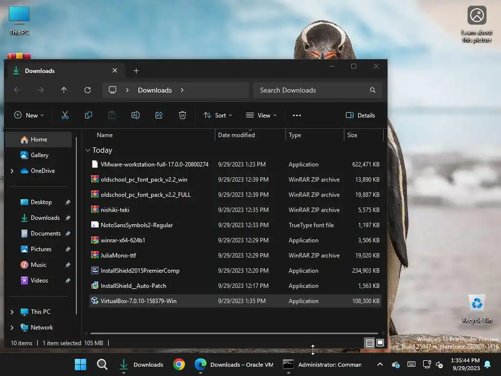Open Recycle Bin desktop icon

click(x=477, y=309)
